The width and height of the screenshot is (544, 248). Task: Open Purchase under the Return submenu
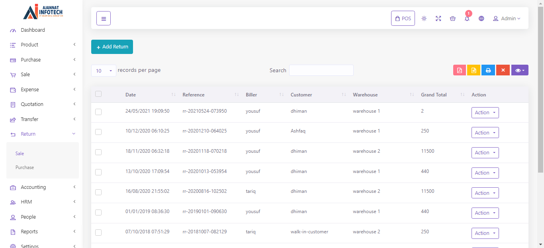(x=25, y=167)
